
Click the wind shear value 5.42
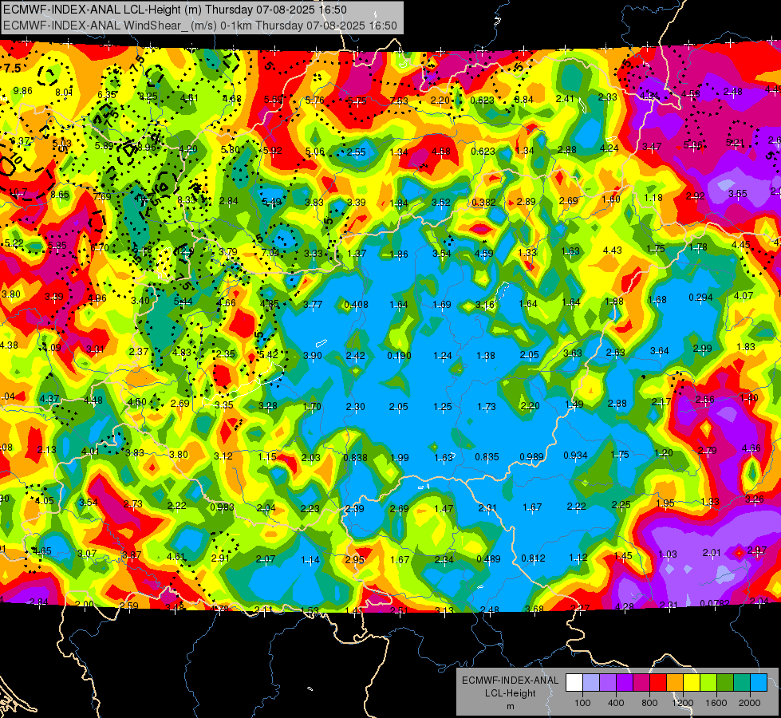point(269,355)
